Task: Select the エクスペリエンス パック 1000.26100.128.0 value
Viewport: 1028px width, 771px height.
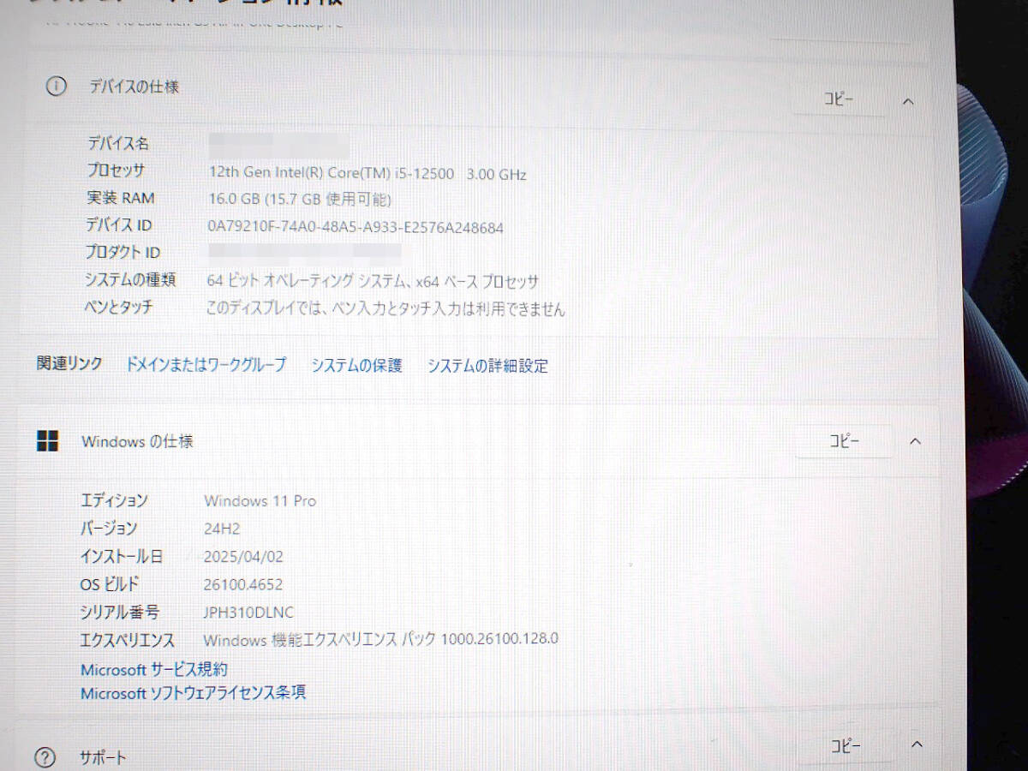Action: point(381,638)
